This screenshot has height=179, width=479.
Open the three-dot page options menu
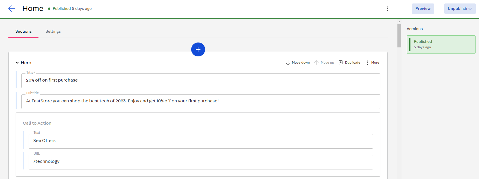387,9
